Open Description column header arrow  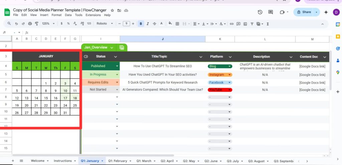click(x=291, y=57)
